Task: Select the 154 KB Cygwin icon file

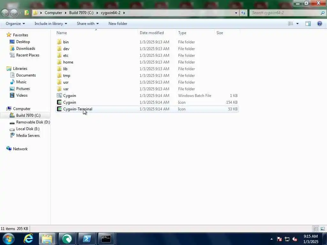Action: 59,102
